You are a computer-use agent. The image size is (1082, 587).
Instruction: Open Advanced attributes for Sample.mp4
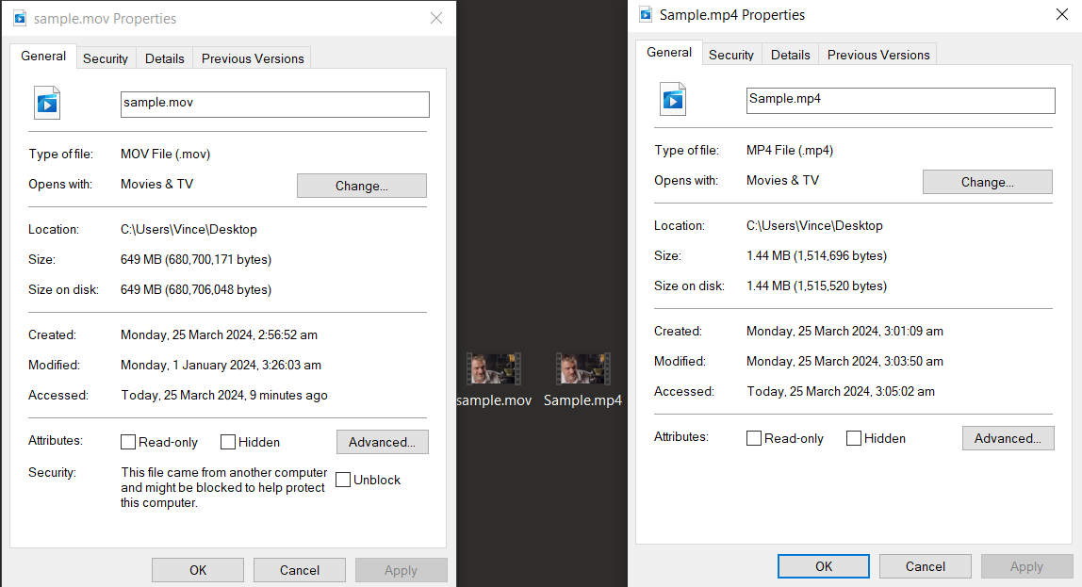click(x=1008, y=437)
